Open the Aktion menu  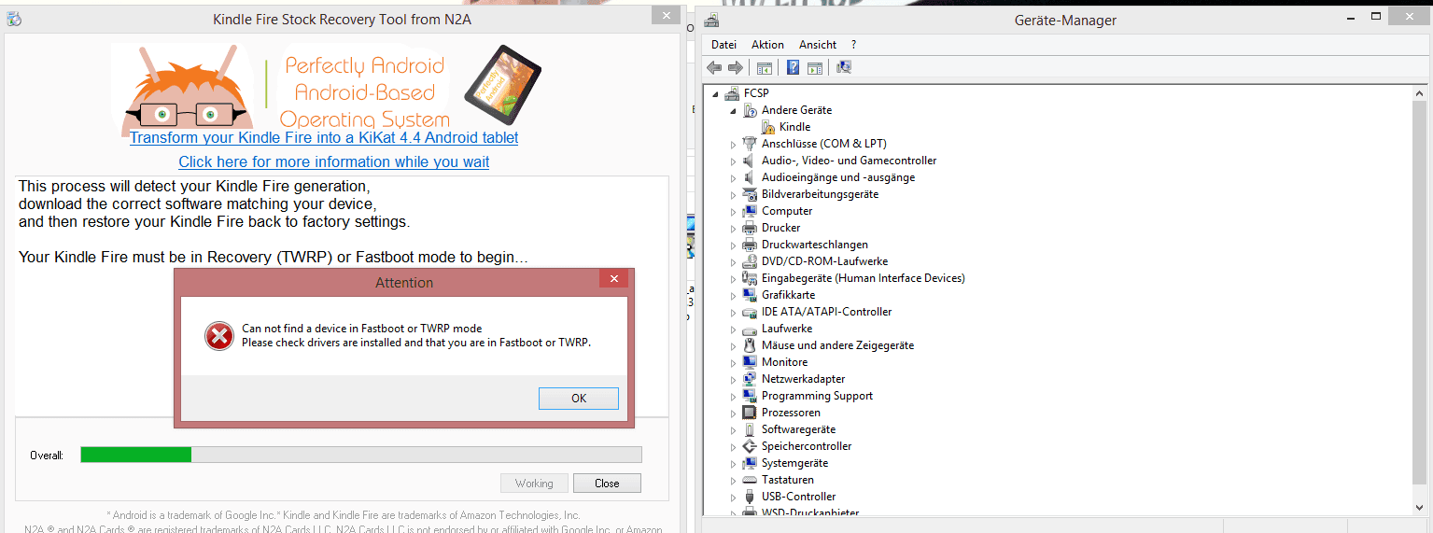pyautogui.click(x=767, y=45)
